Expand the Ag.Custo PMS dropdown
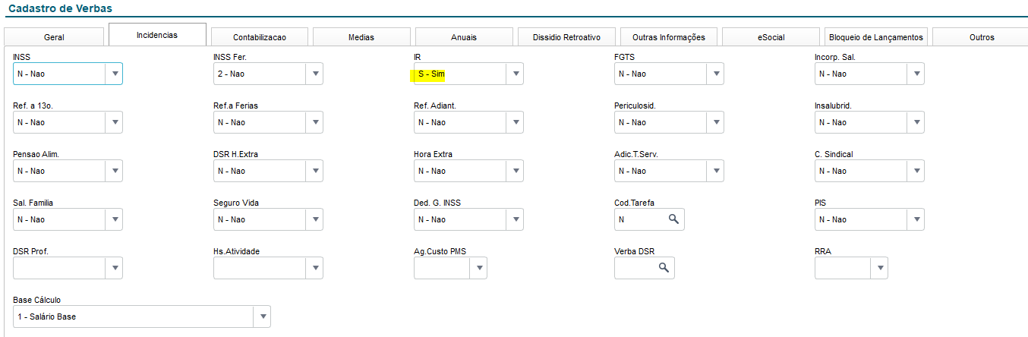 479,268
